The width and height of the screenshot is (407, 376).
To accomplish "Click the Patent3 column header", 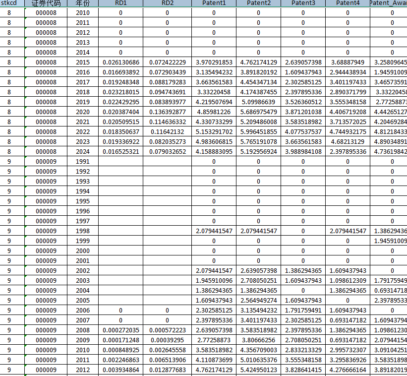I will click(x=303, y=3).
